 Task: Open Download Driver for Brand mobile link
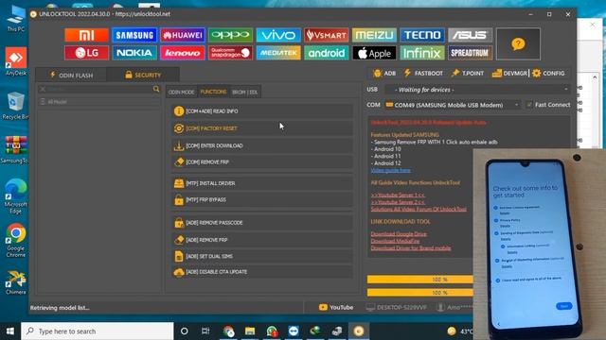tap(411, 247)
